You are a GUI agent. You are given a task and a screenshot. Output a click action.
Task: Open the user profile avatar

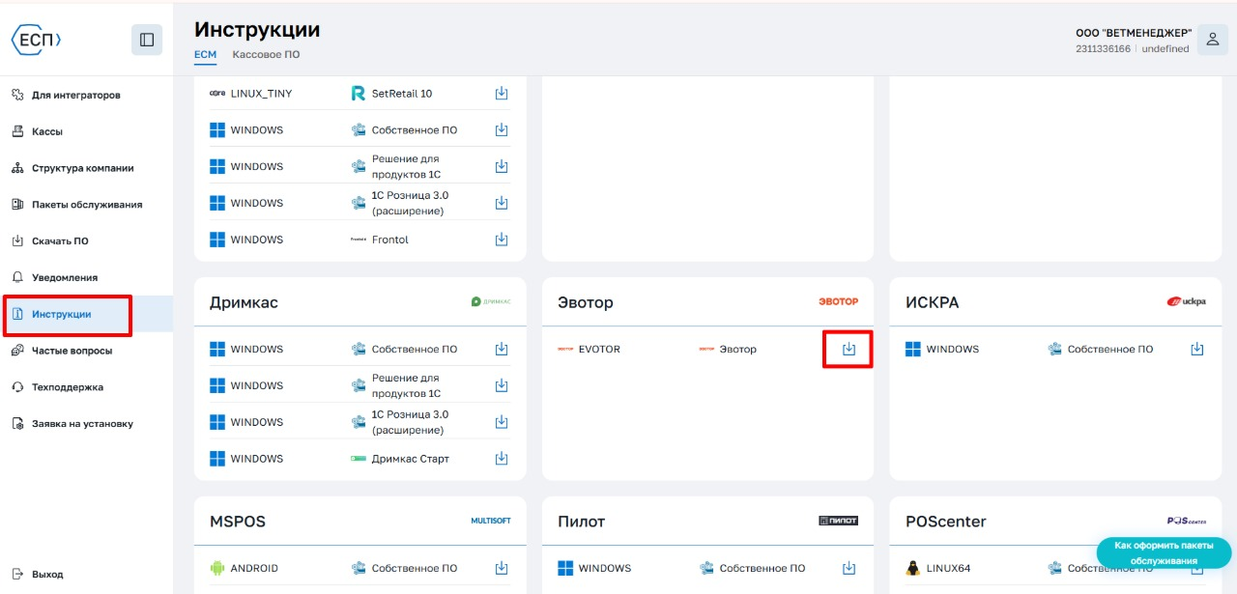[1213, 40]
